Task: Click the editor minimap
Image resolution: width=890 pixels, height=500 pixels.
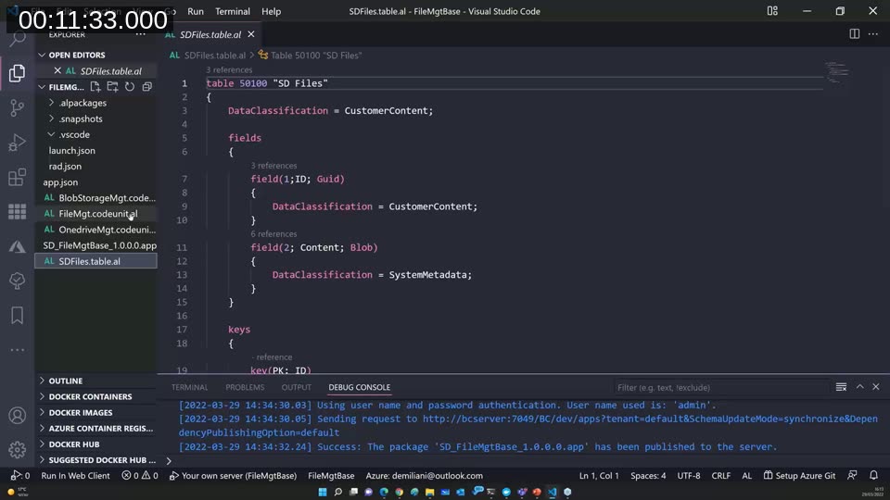Action: [836, 72]
